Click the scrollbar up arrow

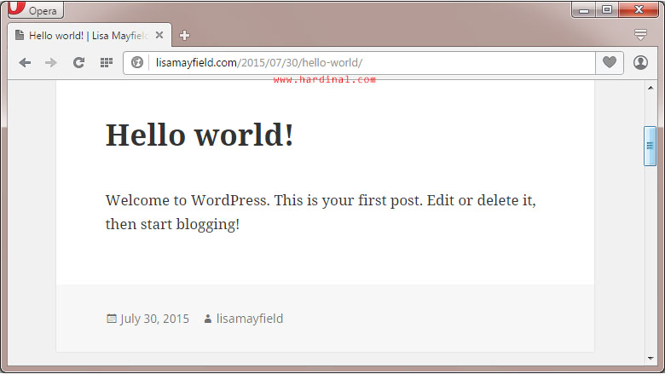651,88
